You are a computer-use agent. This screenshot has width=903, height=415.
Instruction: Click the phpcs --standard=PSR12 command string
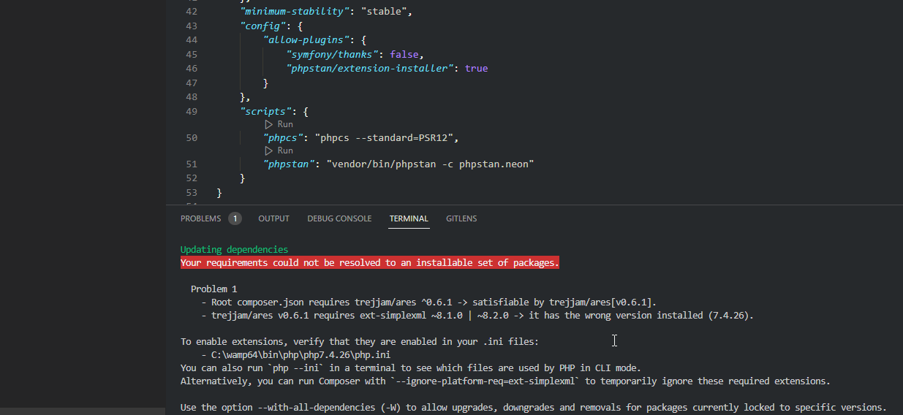tap(386, 137)
